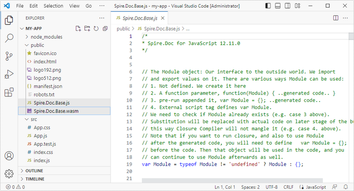Open the Run and Debug view

point(9,74)
